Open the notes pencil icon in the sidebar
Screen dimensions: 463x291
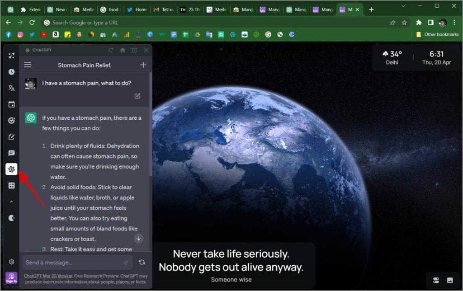point(11,136)
